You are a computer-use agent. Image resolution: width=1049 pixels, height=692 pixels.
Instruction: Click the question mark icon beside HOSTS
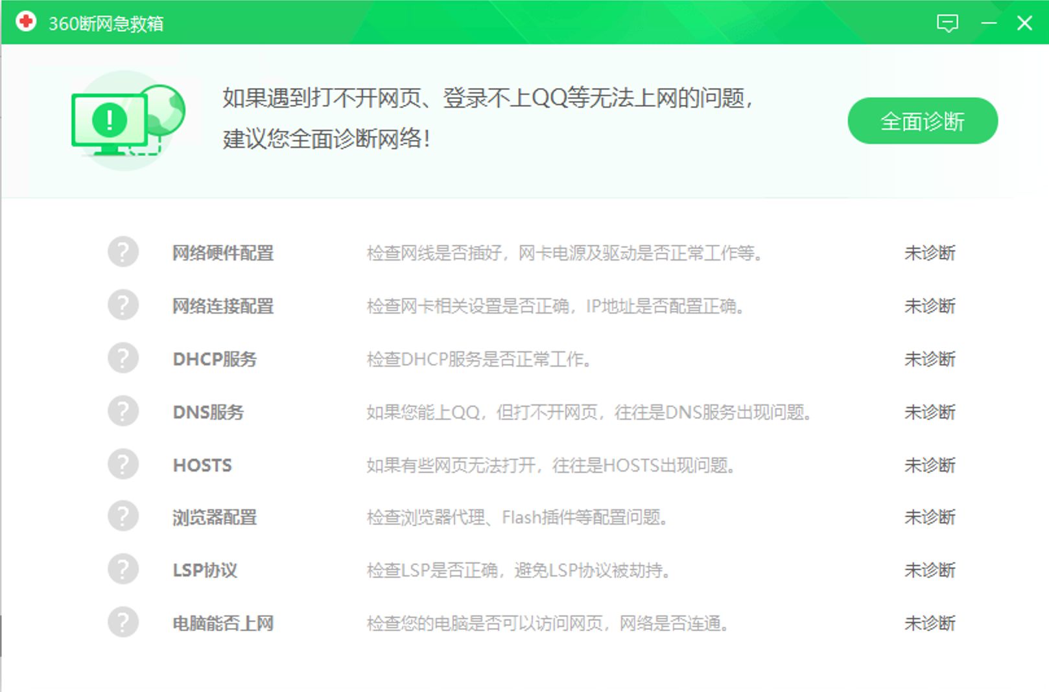click(x=123, y=464)
